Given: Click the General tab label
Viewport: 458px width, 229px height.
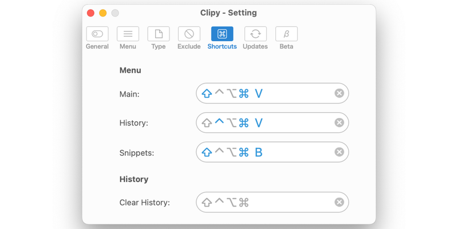Looking at the screenshot, I should [97, 46].
